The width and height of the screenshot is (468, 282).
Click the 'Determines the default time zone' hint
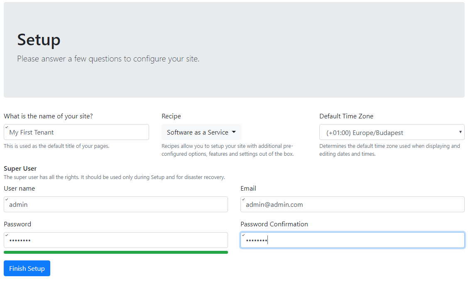[390, 150]
